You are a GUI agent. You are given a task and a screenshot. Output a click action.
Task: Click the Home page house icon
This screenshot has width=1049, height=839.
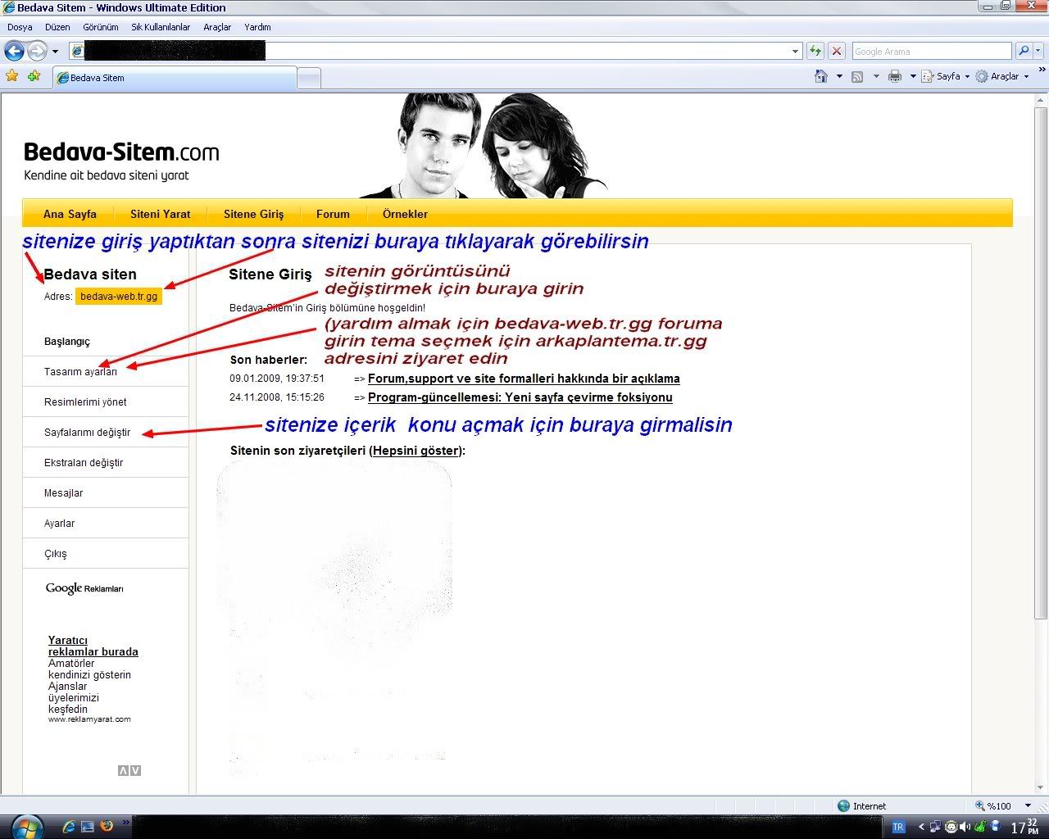tap(821, 76)
